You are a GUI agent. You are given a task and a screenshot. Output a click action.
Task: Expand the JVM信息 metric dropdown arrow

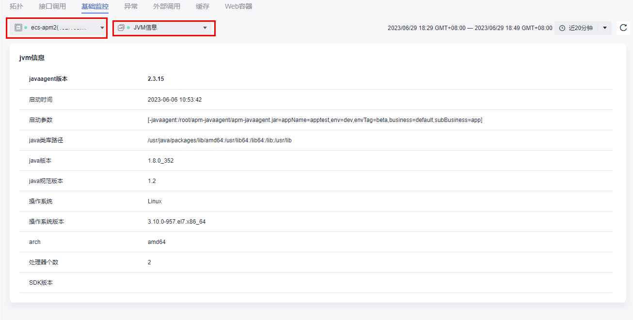click(x=205, y=28)
